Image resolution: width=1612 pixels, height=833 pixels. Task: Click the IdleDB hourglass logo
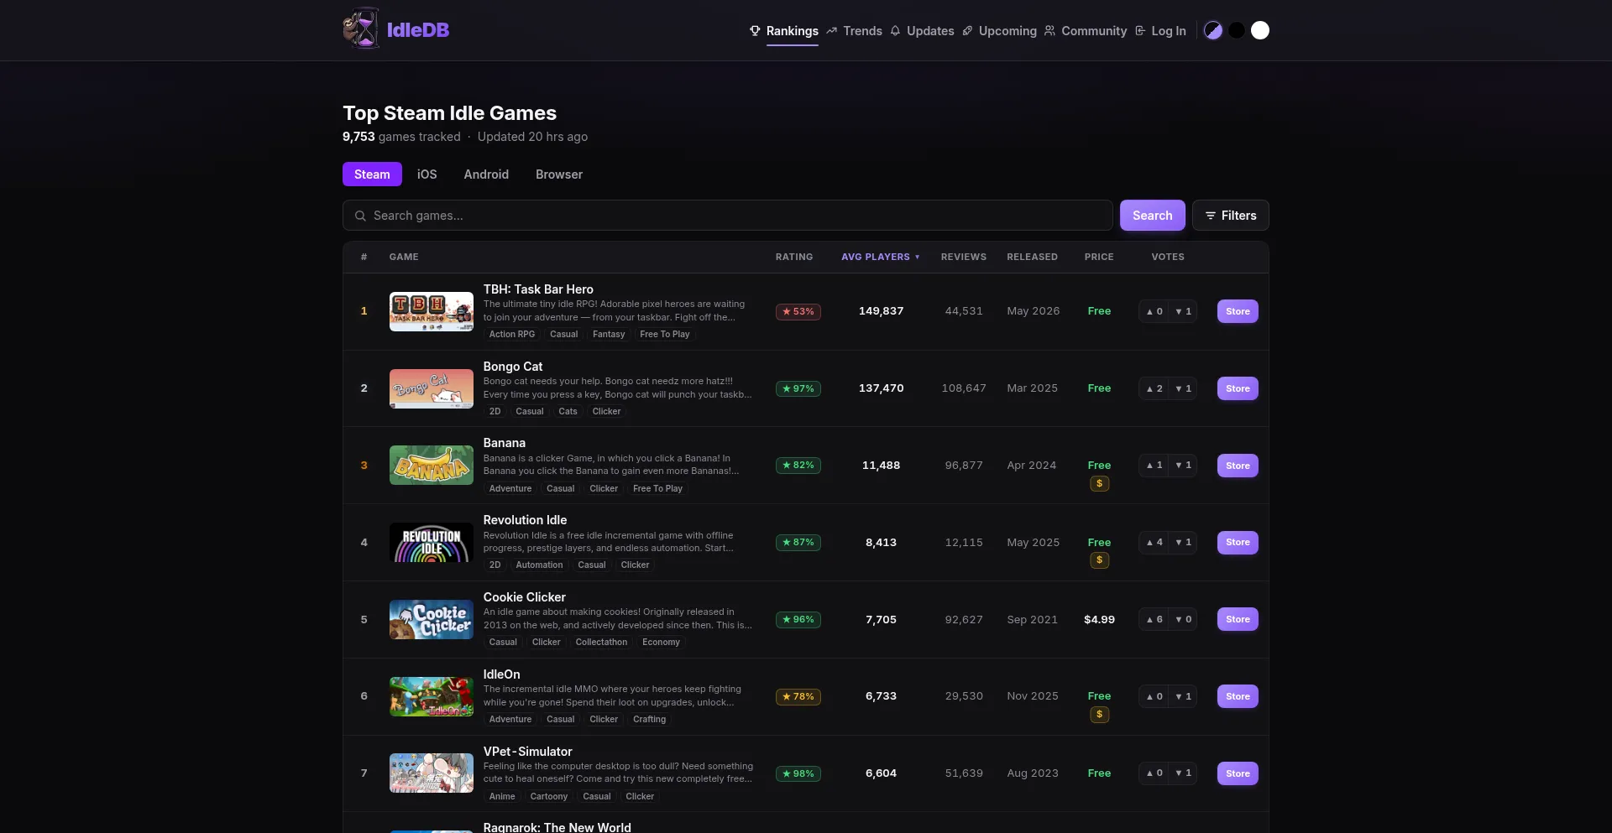point(361,29)
